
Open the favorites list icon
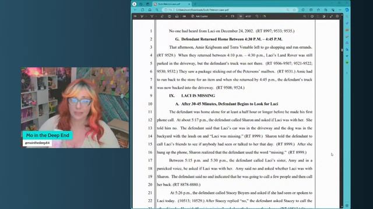[318, 10]
